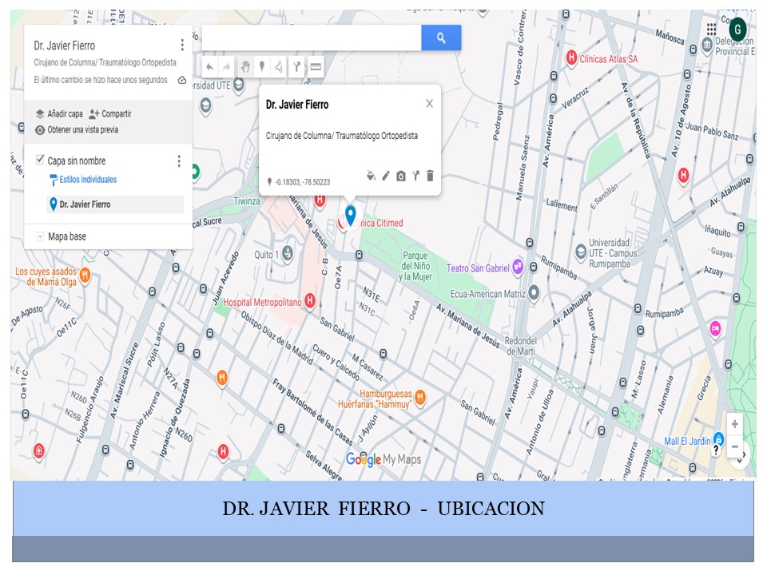
Task: Click the pink hotel marker near Rumipamba
Action: pyautogui.click(x=715, y=328)
